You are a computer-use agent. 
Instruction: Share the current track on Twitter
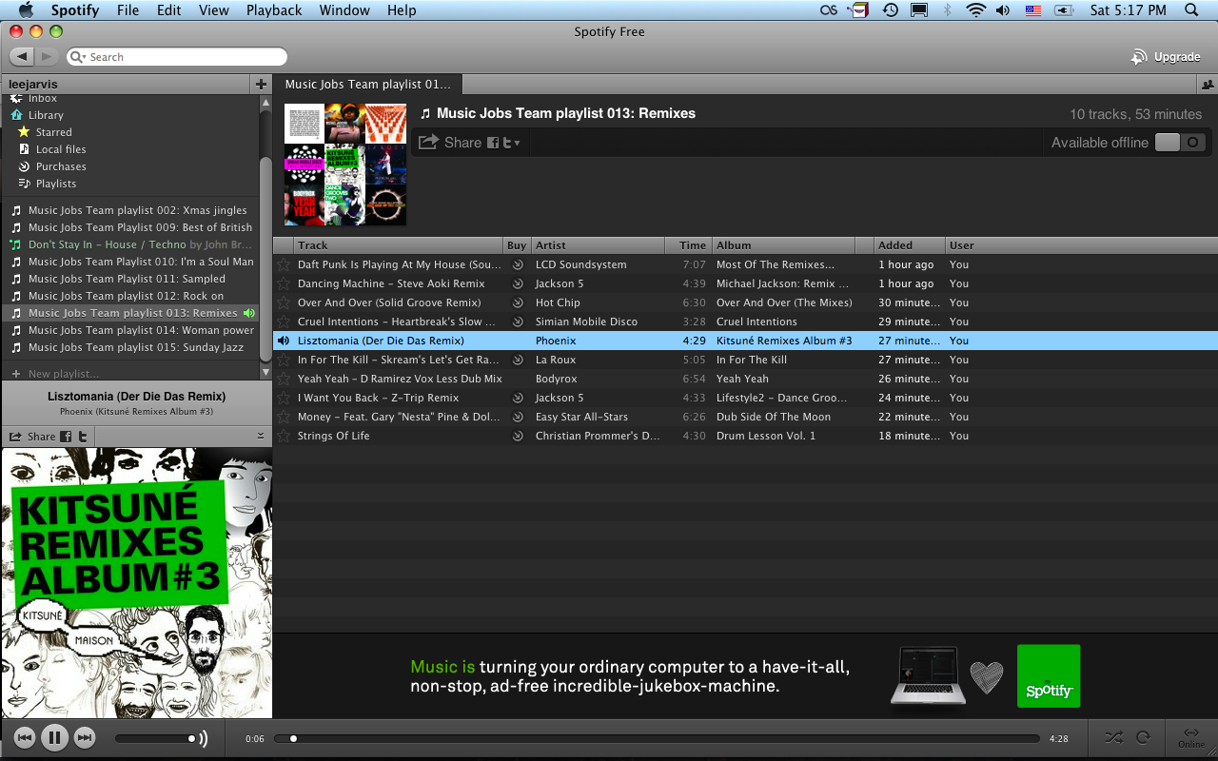83,437
